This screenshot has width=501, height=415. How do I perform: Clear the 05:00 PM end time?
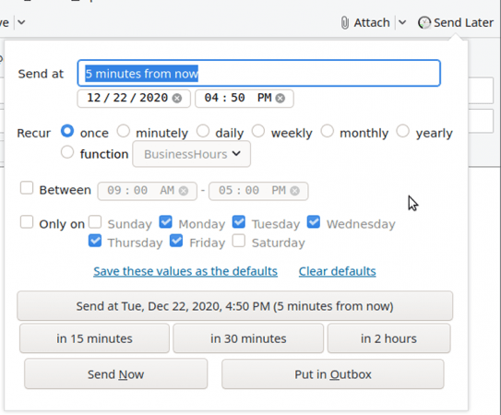pyautogui.click(x=294, y=191)
